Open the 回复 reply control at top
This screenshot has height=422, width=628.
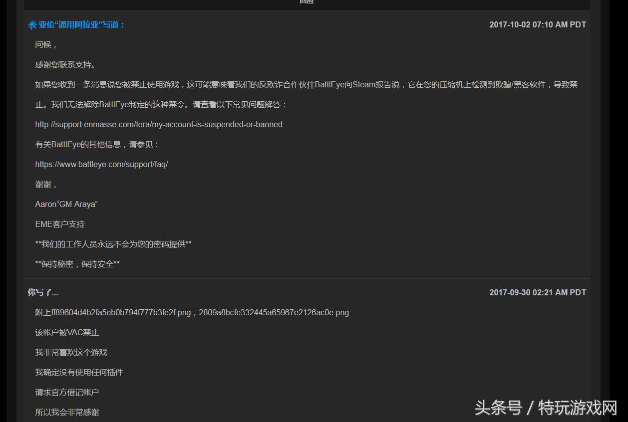coord(307,2)
